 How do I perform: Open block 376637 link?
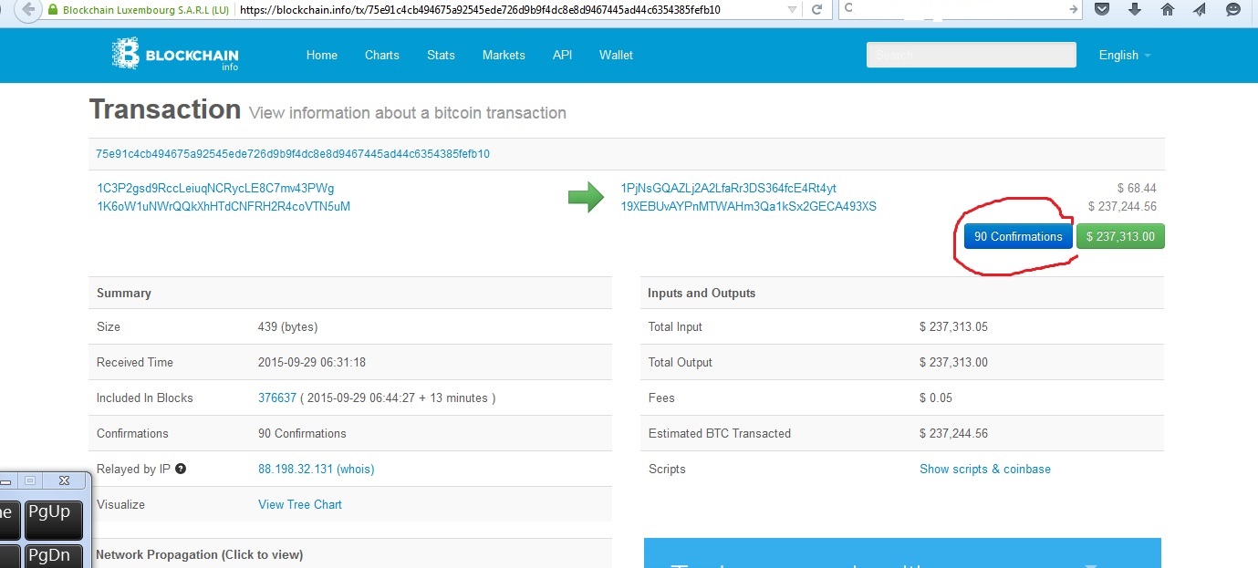[x=277, y=398]
